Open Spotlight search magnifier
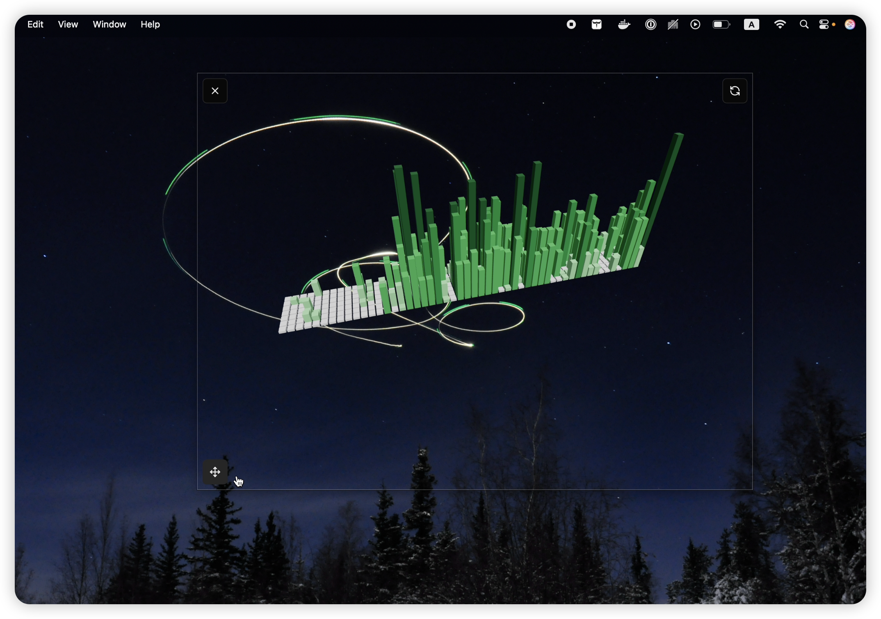881x619 pixels. point(804,25)
